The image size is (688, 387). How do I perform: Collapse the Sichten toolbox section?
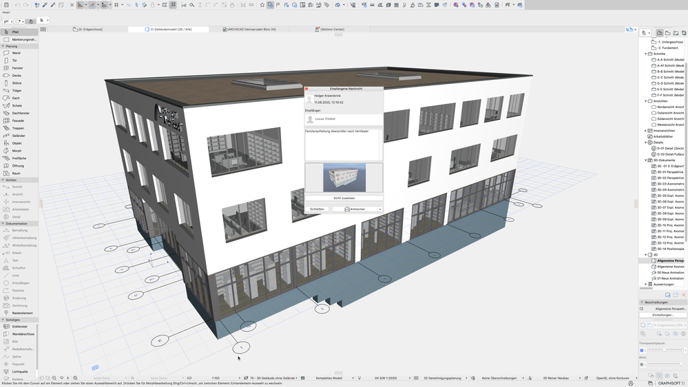pyautogui.click(x=3, y=180)
